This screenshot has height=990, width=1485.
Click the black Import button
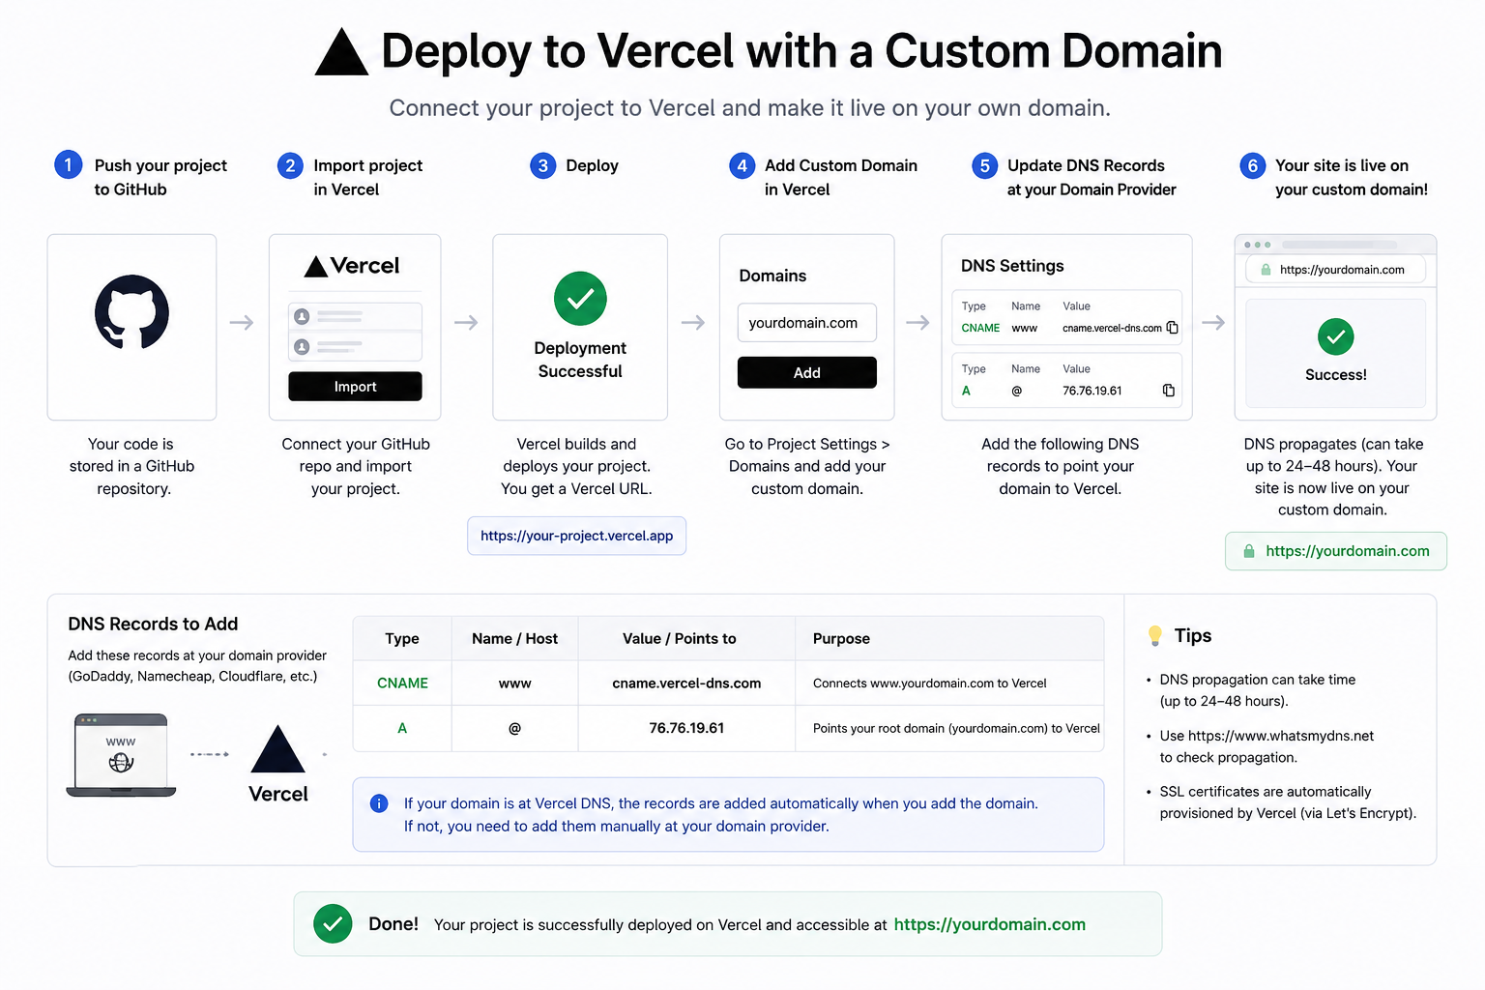point(355,387)
